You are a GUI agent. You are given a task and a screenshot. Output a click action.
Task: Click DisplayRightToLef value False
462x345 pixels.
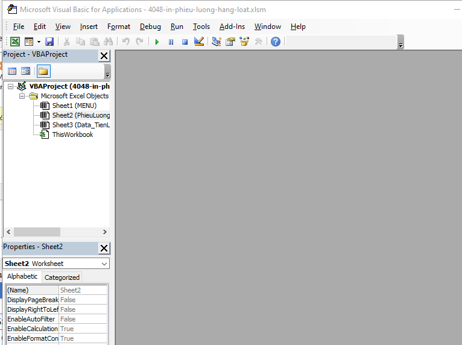pos(83,309)
